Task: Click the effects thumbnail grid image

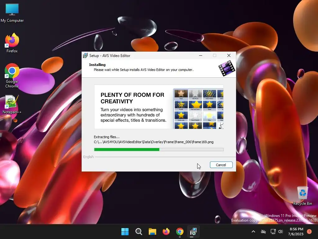Action: pyautogui.click(x=198, y=109)
